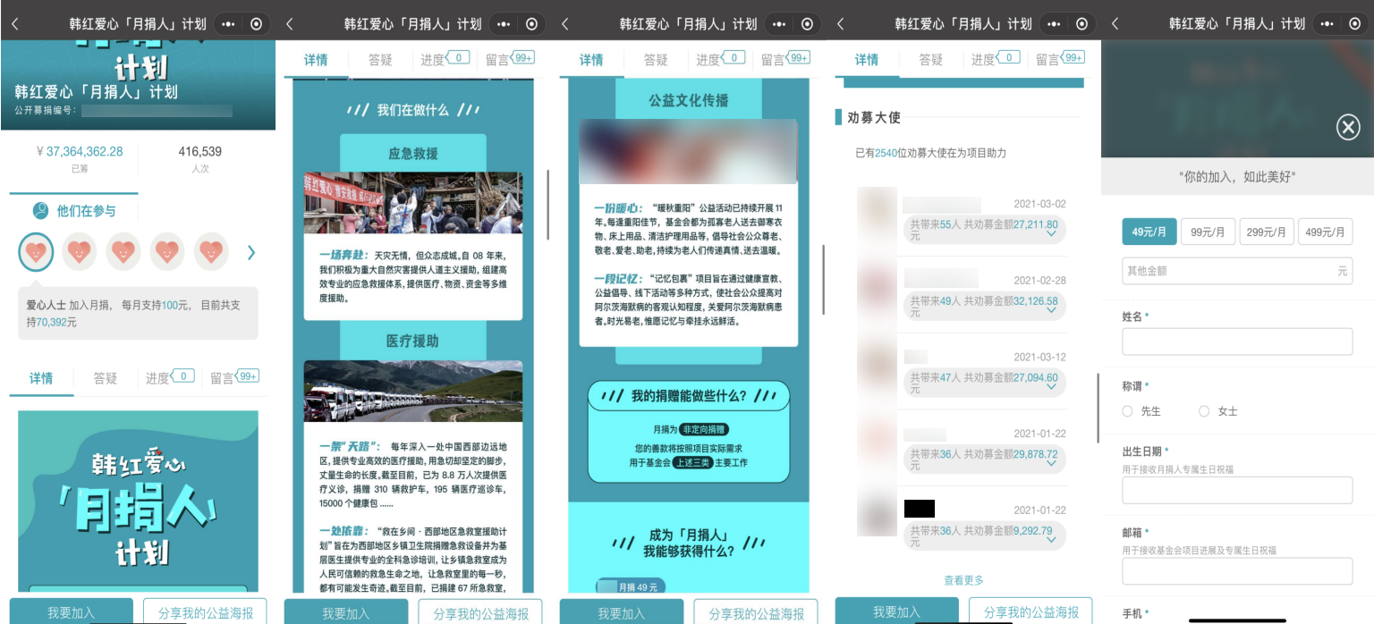
Task: Open 查看更多 link under ambassadors list
Action: click(x=963, y=580)
